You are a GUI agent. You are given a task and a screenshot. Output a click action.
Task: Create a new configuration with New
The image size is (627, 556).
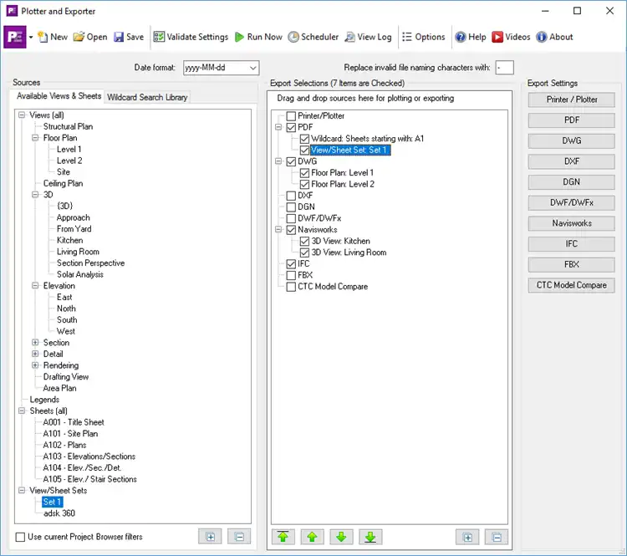tap(53, 37)
